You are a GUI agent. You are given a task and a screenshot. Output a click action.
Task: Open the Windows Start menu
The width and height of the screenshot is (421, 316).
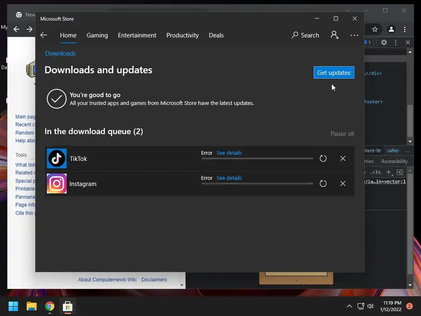[13, 306]
